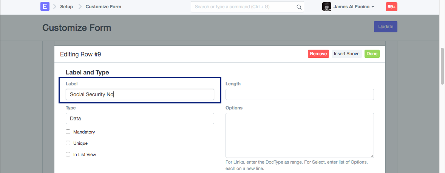Screen dimensions: 445x173
Task: Click the purple E home logo
Action: 45,7
